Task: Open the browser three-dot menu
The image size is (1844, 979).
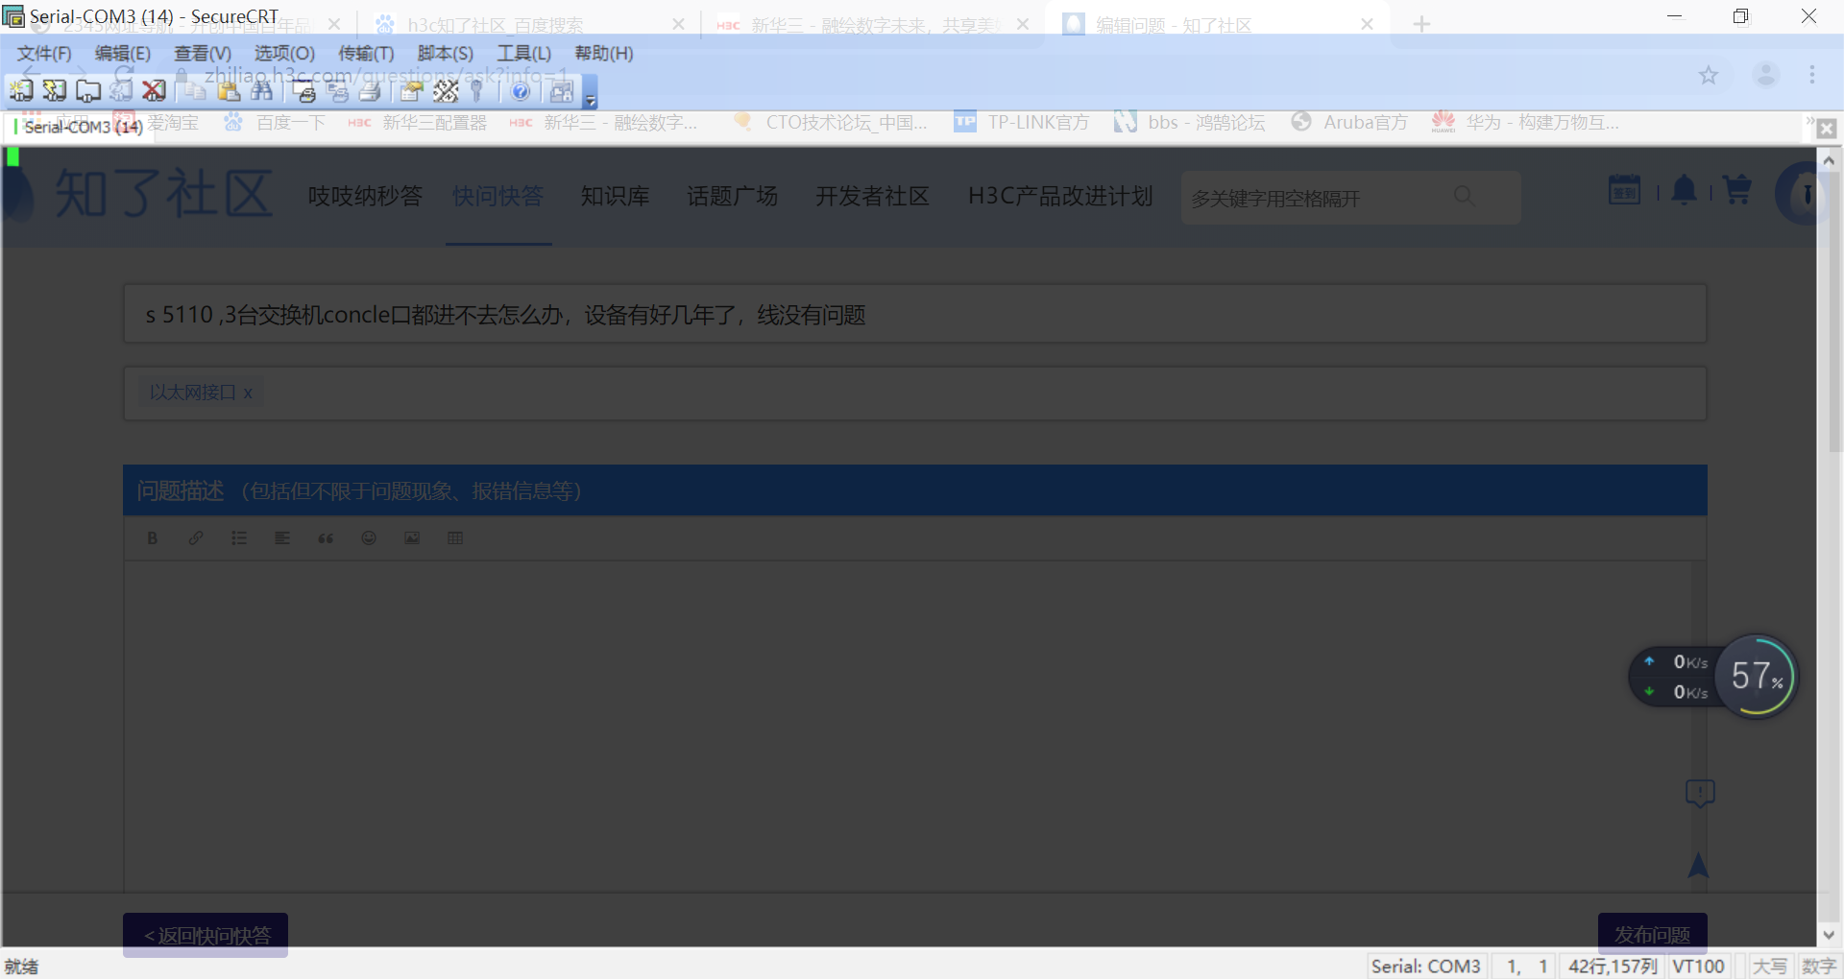Action: [1812, 75]
